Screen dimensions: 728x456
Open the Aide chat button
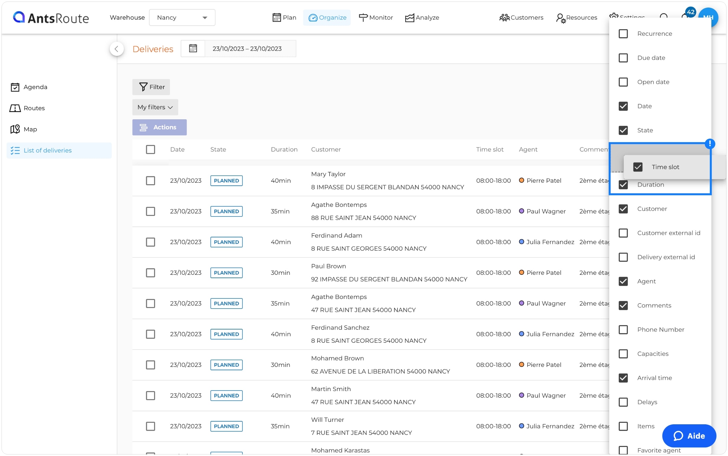pos(689,435)
